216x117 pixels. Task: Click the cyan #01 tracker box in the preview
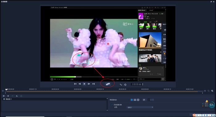point(83,59)
